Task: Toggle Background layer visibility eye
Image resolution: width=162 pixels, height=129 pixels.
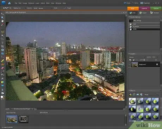Action: pyautogui.click(x=130, y=64)
